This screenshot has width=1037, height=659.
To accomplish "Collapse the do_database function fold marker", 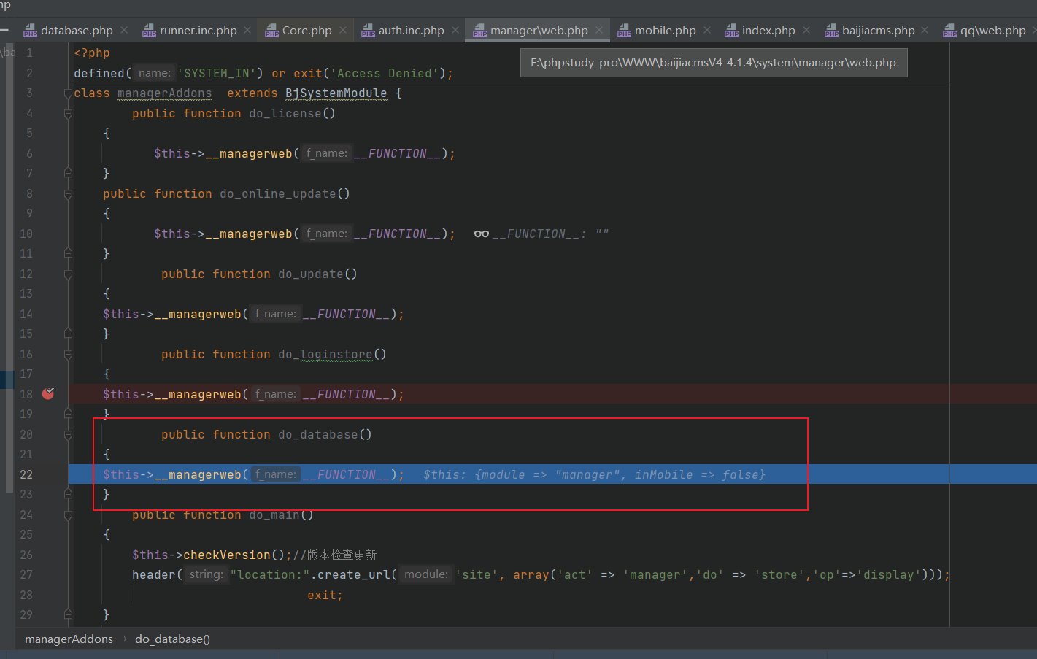I will pyautogui.click(x=68, y=435).
